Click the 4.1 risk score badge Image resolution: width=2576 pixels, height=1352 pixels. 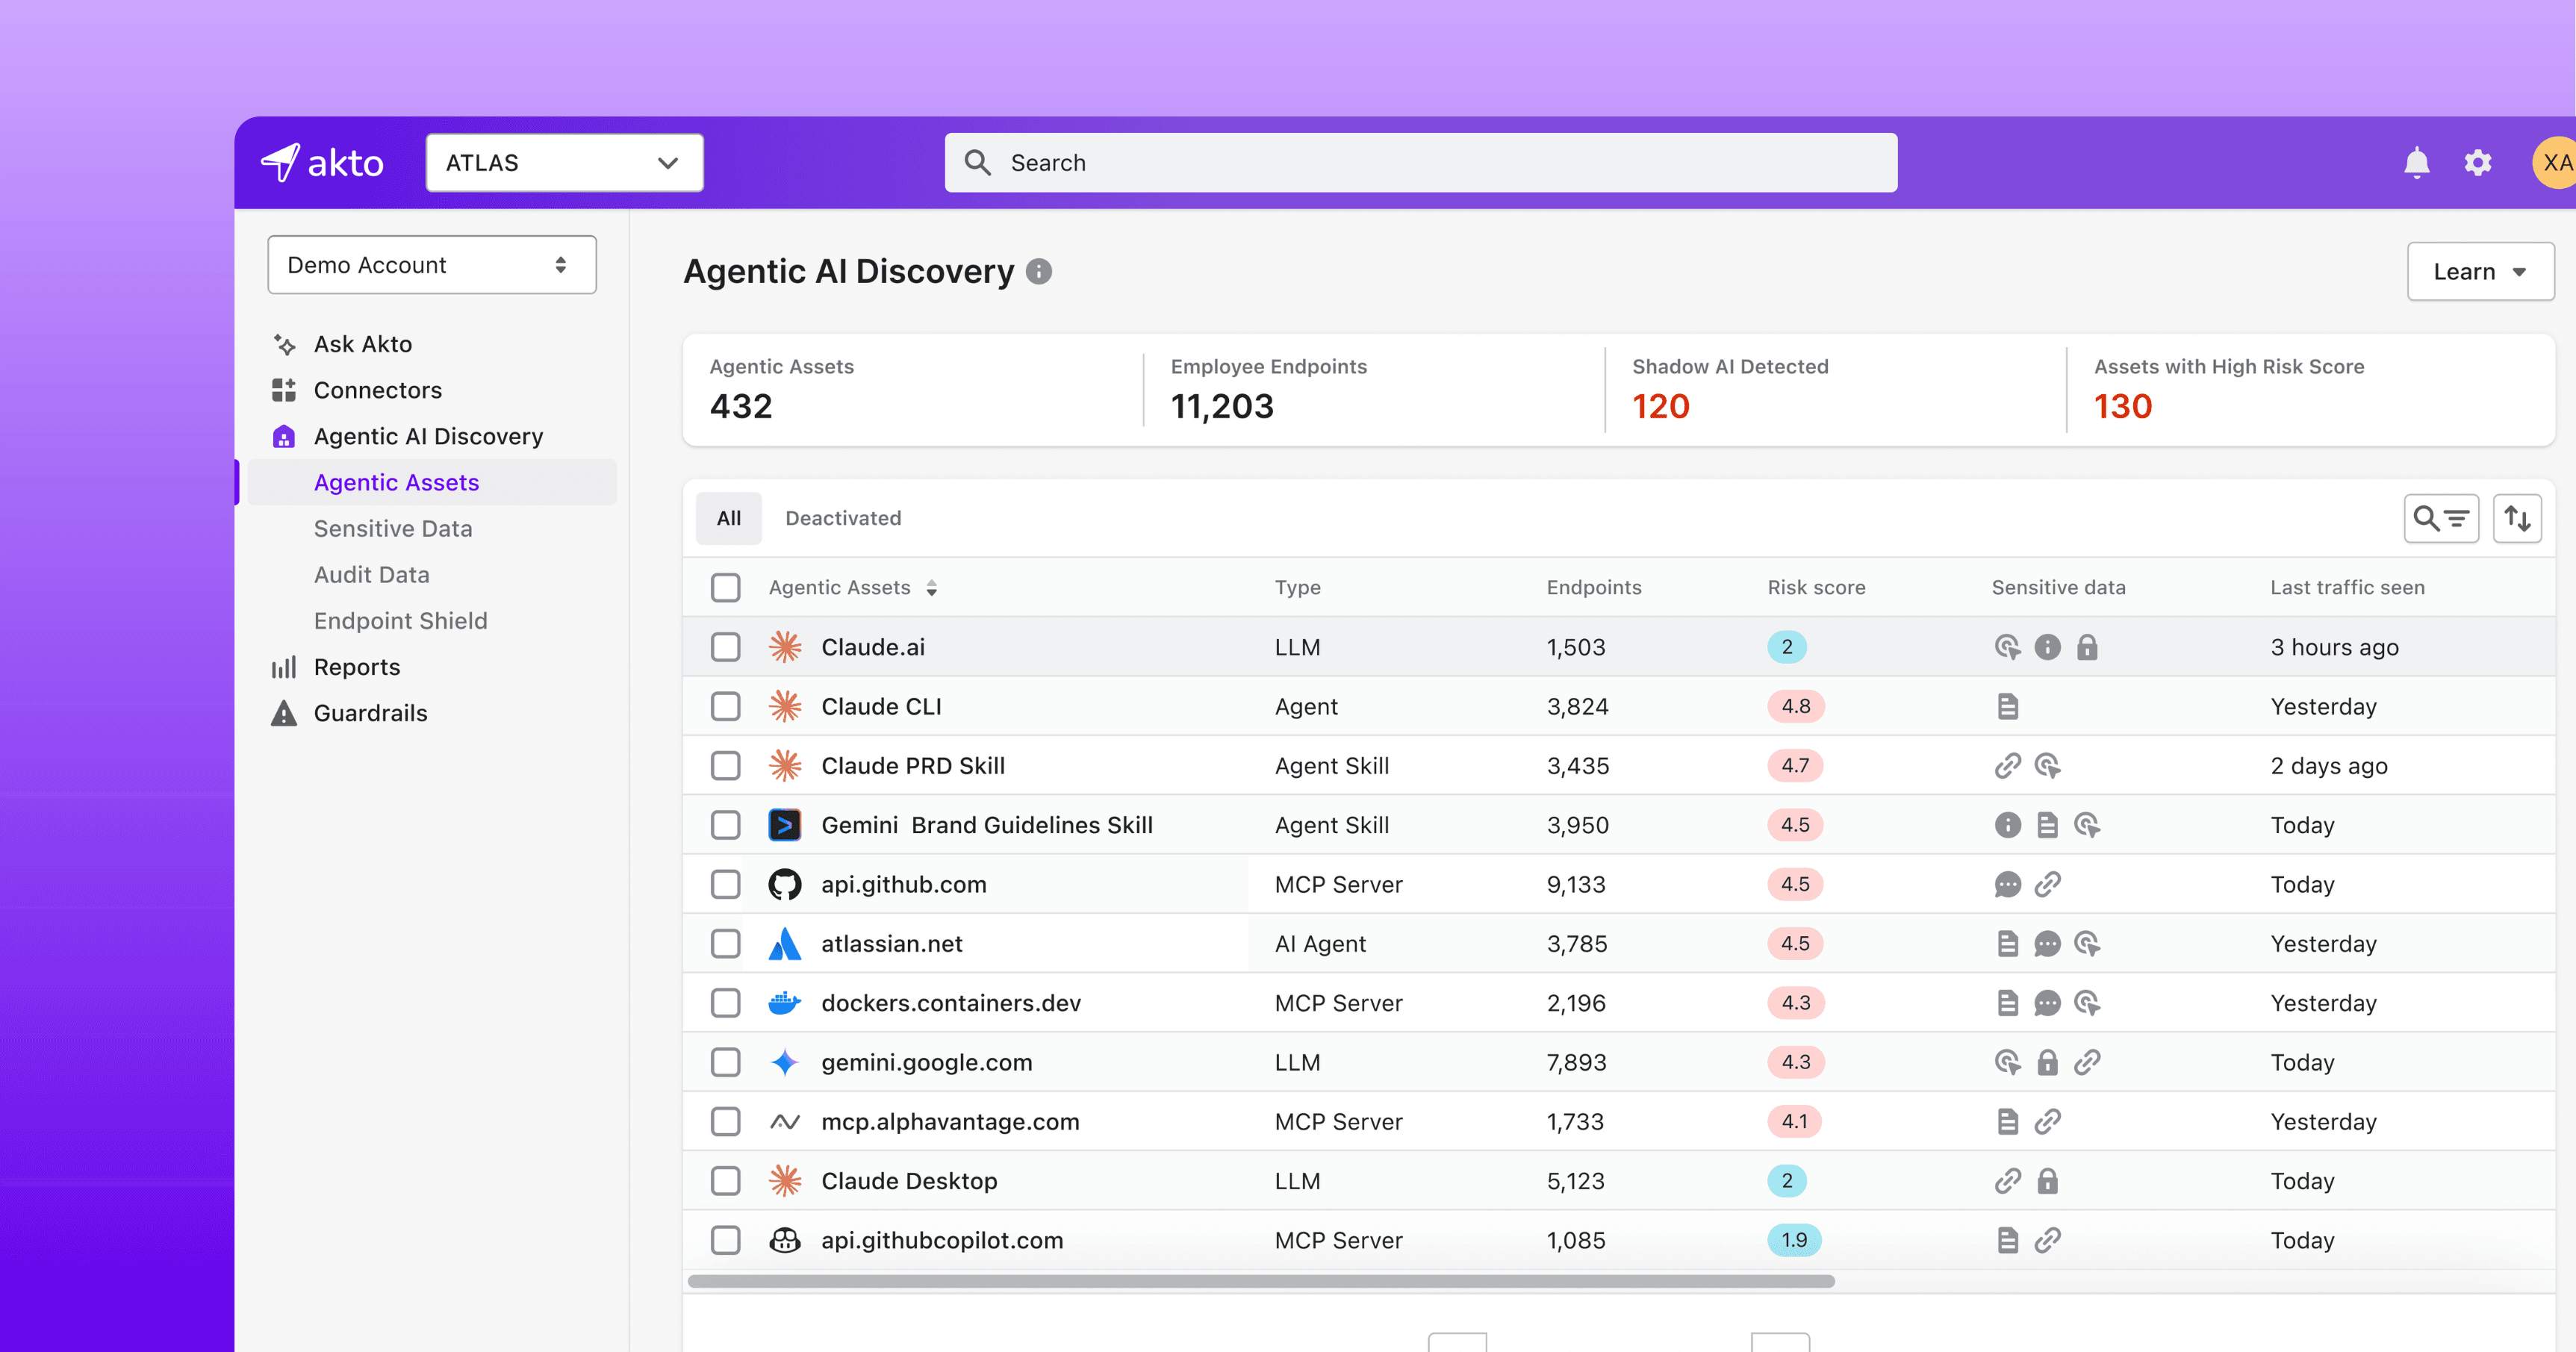pyautogui.click(x=1794, y=1122)
